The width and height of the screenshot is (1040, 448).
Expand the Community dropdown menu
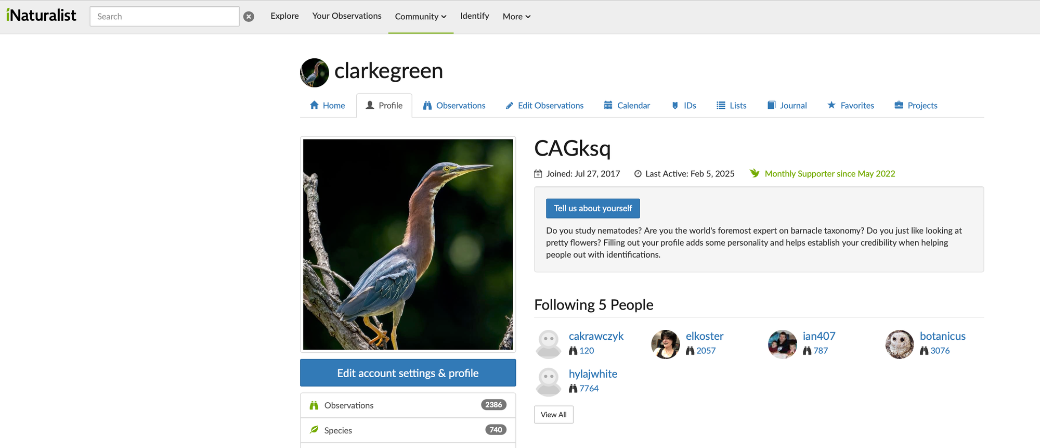[x=421, y=17]
